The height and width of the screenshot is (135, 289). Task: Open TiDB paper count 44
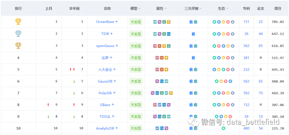tap(261, 34)
